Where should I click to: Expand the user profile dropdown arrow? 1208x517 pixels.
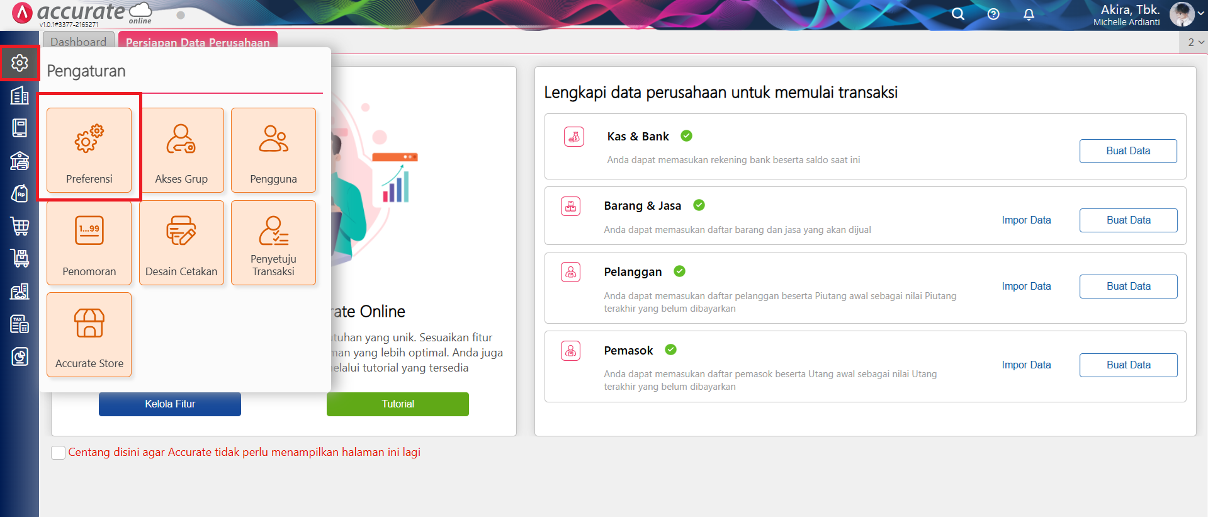click(1200, 13)
